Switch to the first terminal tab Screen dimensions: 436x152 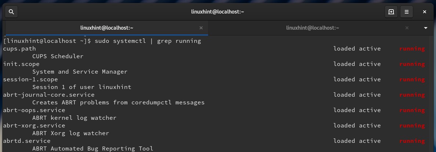pos(107,28)
